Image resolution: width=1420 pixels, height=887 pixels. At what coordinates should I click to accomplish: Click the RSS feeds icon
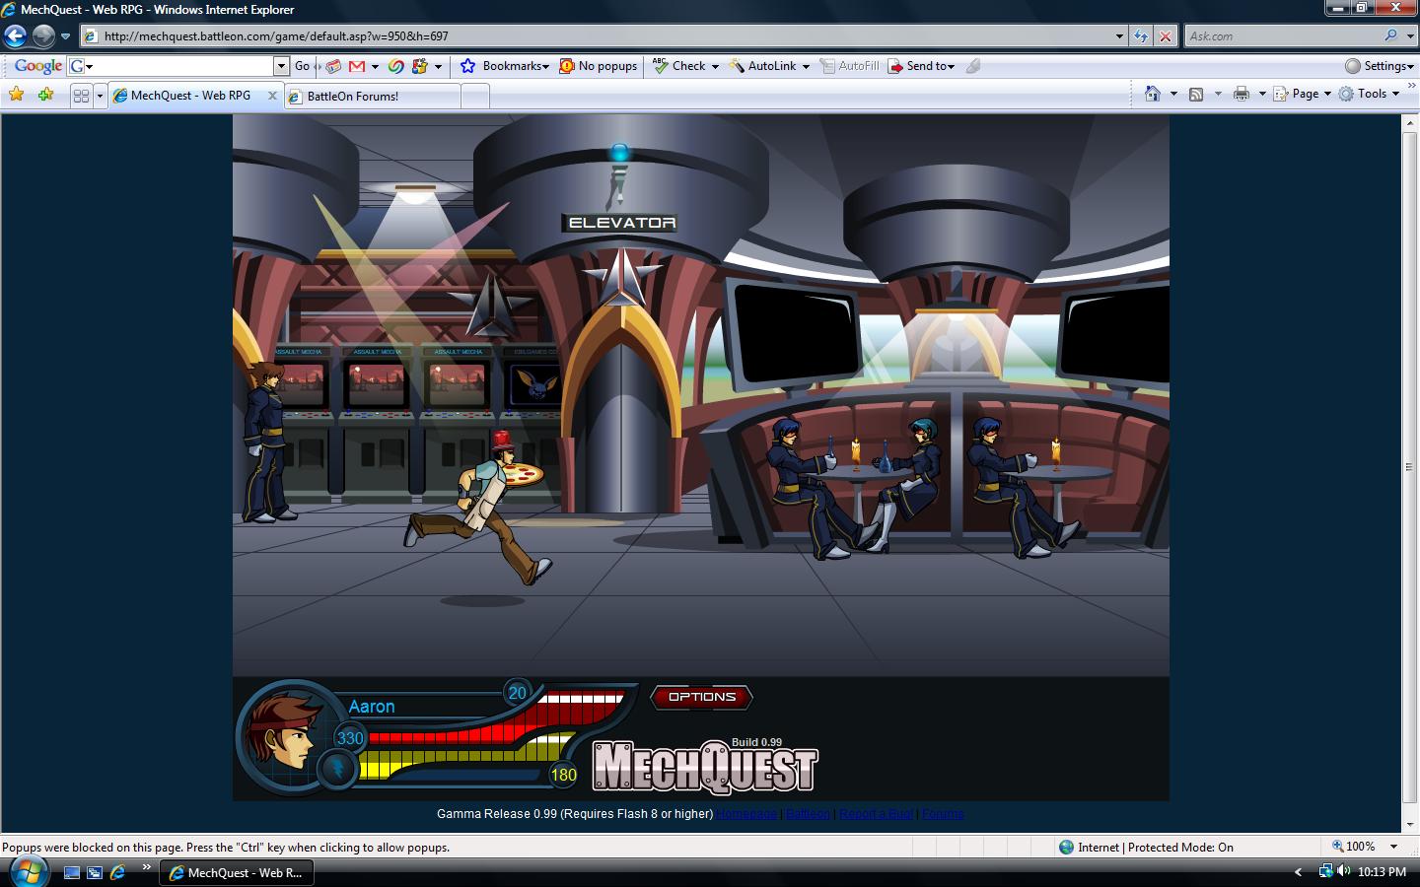pyautogui.click(x=1196, y=94)
